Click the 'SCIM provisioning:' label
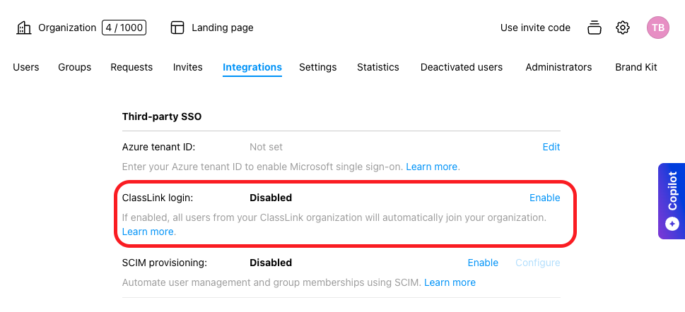Screen dimensions: 685x312 coord(165,263)
